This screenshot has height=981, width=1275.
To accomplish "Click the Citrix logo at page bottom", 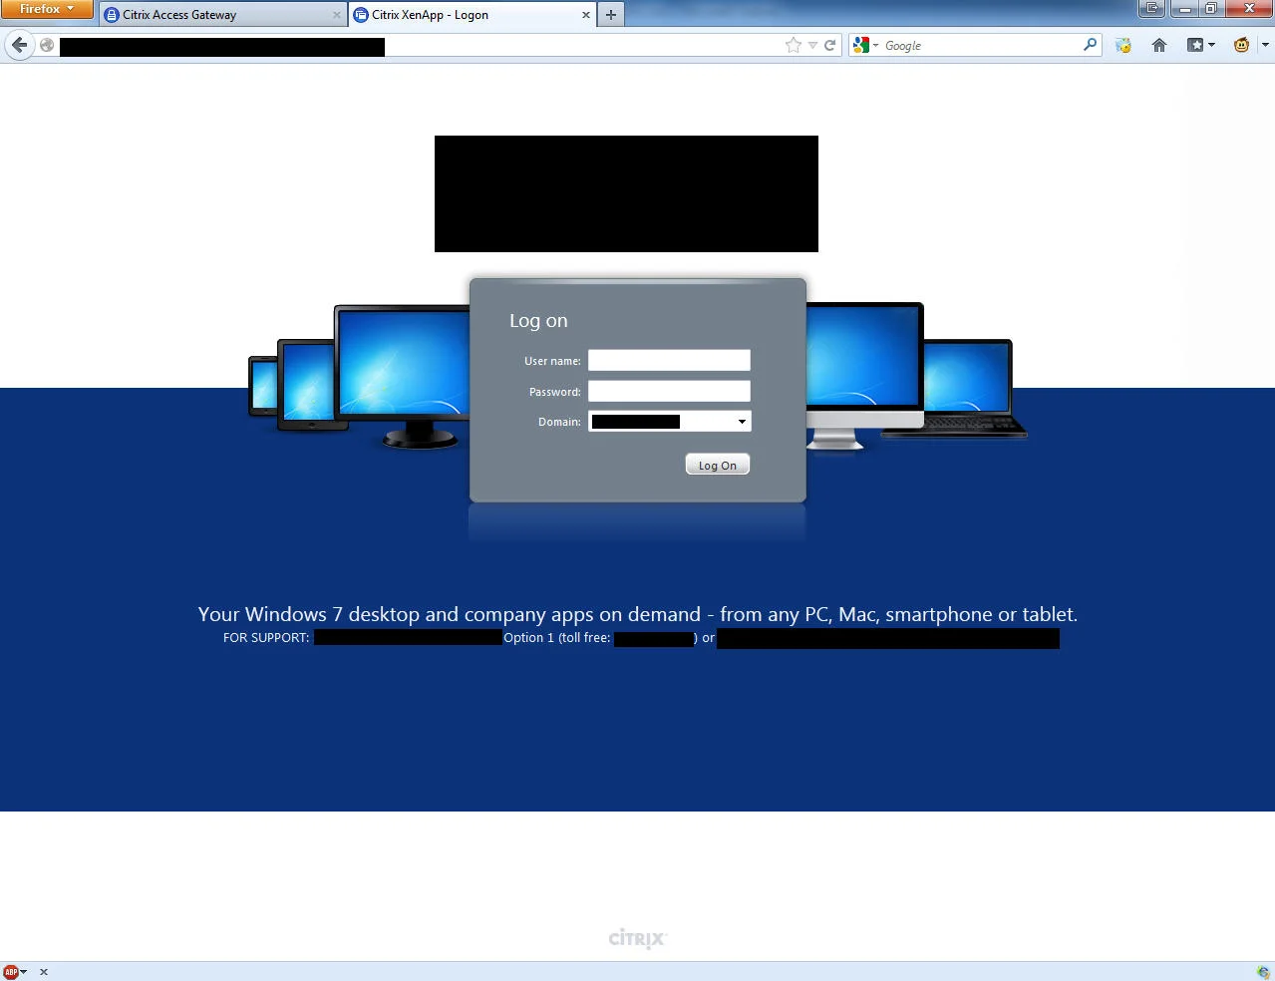I will click(637, 938).
